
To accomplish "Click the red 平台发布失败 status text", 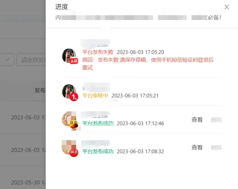I will pyautogui.click(x=98, y=52).
